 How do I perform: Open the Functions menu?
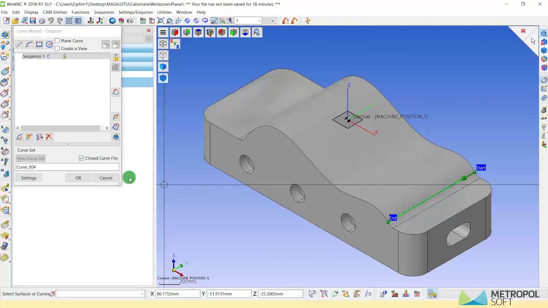(x=80, y=12)
